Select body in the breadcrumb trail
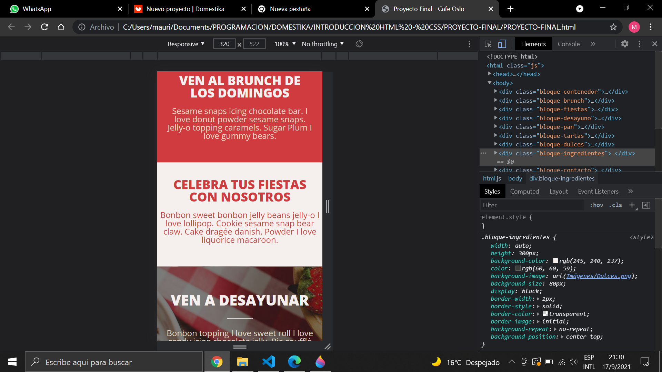The image size is (662, 372). 515,178
